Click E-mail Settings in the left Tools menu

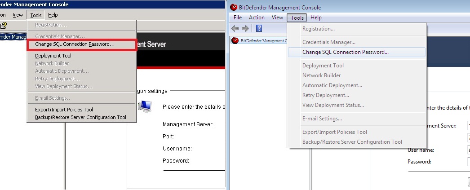point(81,98)
